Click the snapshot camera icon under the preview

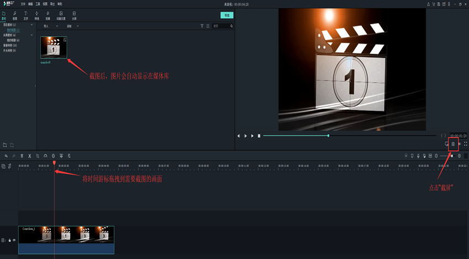pyautogui.click(x=453, y=144)
